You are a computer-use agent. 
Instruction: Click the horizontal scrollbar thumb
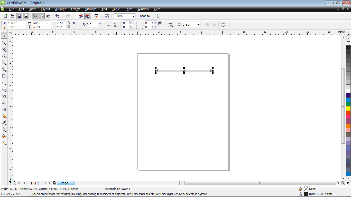coord(260,183)
